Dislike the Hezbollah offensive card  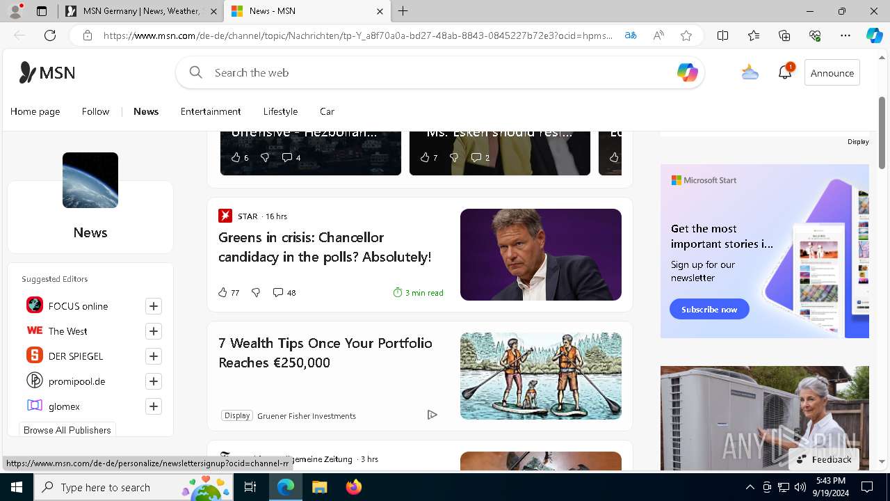tap(265, 158)
